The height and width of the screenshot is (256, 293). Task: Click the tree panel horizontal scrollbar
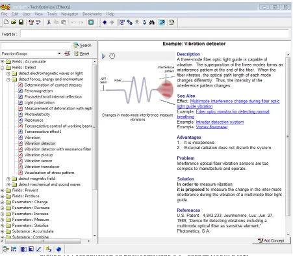pos(43,241)
